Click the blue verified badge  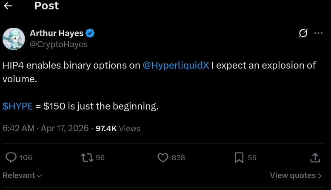tap(90, 33)
